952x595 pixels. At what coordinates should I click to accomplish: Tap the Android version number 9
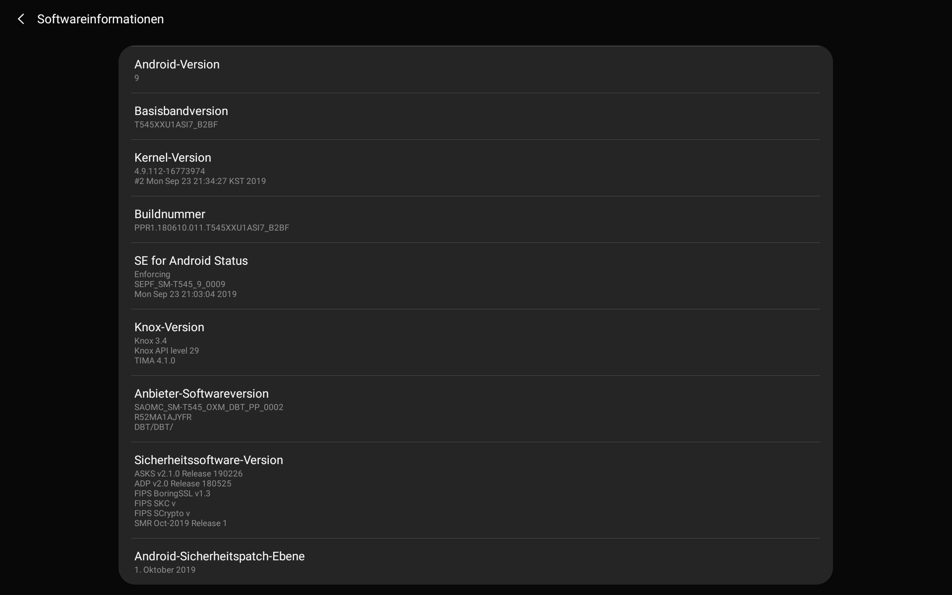137,78
